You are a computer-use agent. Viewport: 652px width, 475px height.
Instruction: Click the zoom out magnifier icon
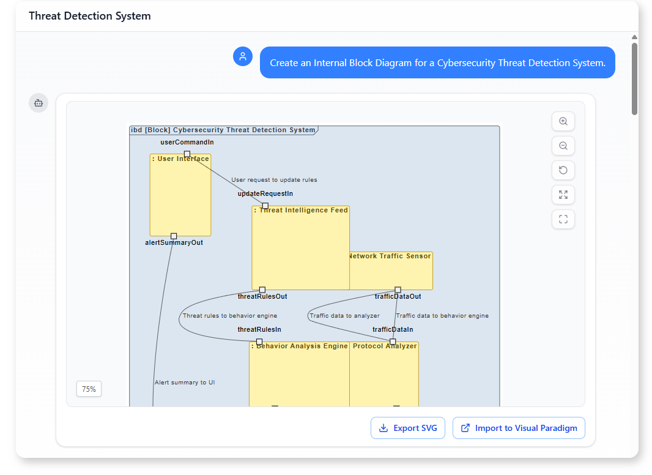tap(563, 146)
